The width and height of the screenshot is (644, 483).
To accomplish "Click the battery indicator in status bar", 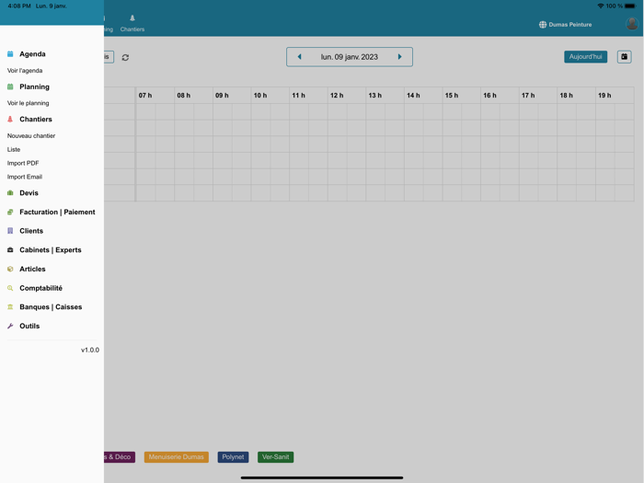I will (630, 6).
